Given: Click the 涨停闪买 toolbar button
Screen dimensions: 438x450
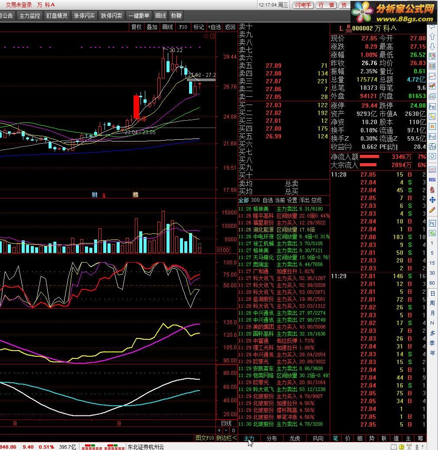Looking at the screenshot, I should point(84,16).
